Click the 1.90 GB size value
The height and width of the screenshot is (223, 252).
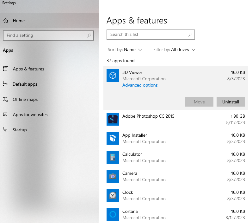(x=238, y=116)
